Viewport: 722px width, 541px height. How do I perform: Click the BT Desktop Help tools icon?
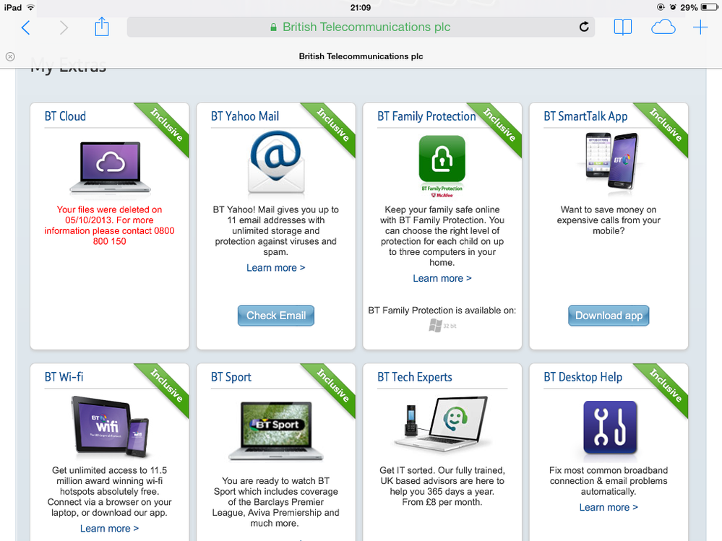click(610, 428)
